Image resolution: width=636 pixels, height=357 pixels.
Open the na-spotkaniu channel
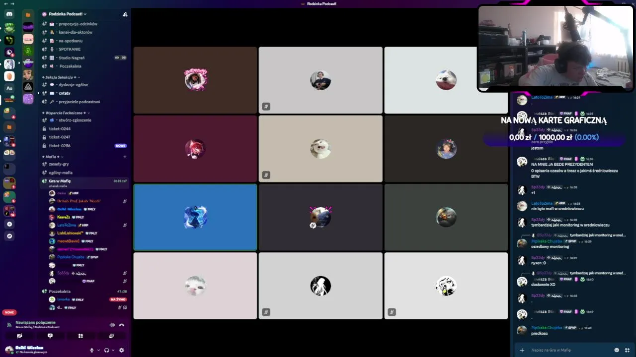pos(84,41)
